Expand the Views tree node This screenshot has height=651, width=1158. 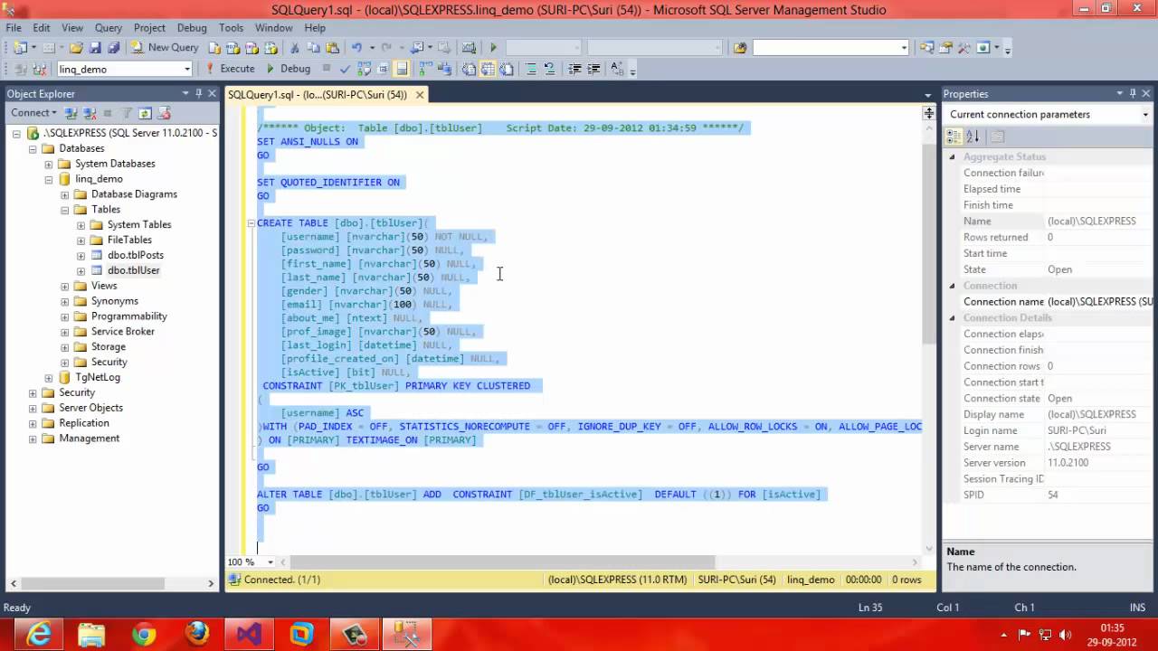pyautogui.click(x=65, y=286)
